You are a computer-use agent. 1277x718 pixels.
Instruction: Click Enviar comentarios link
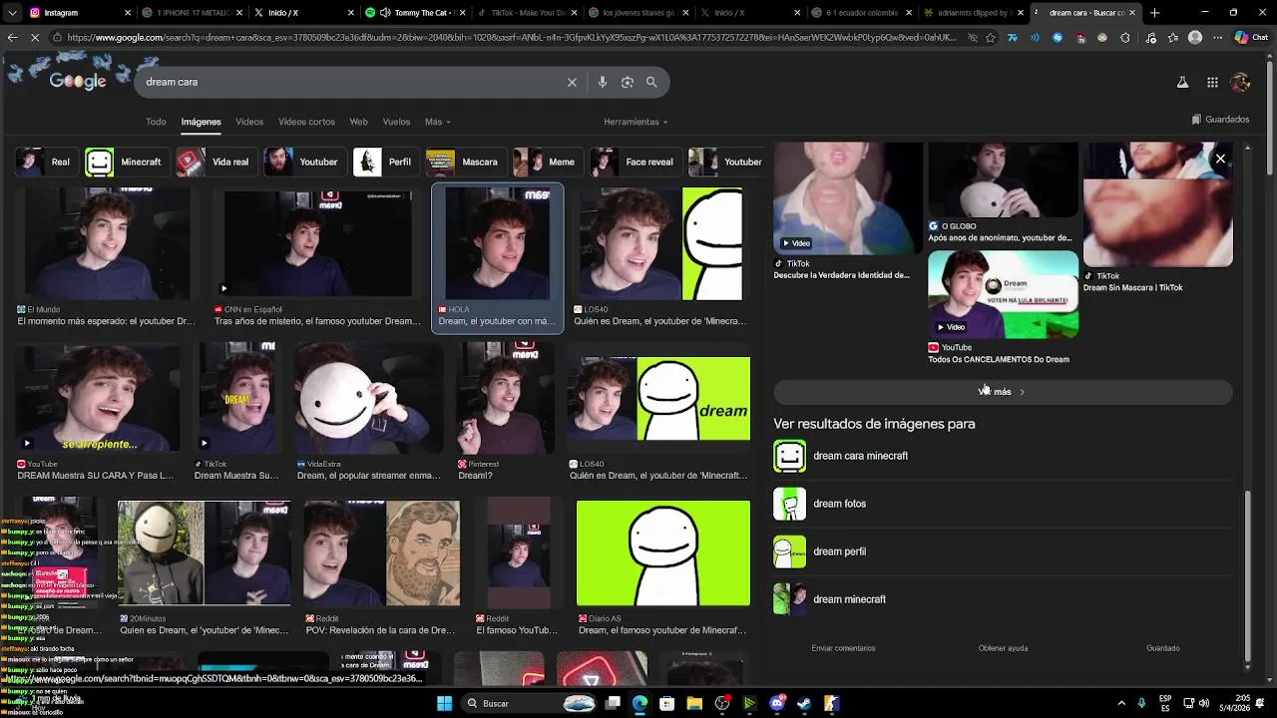click(843, 648)
